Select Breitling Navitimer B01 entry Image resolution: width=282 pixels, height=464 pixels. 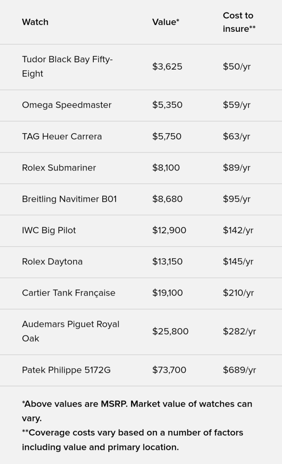[x=69, y=199]
